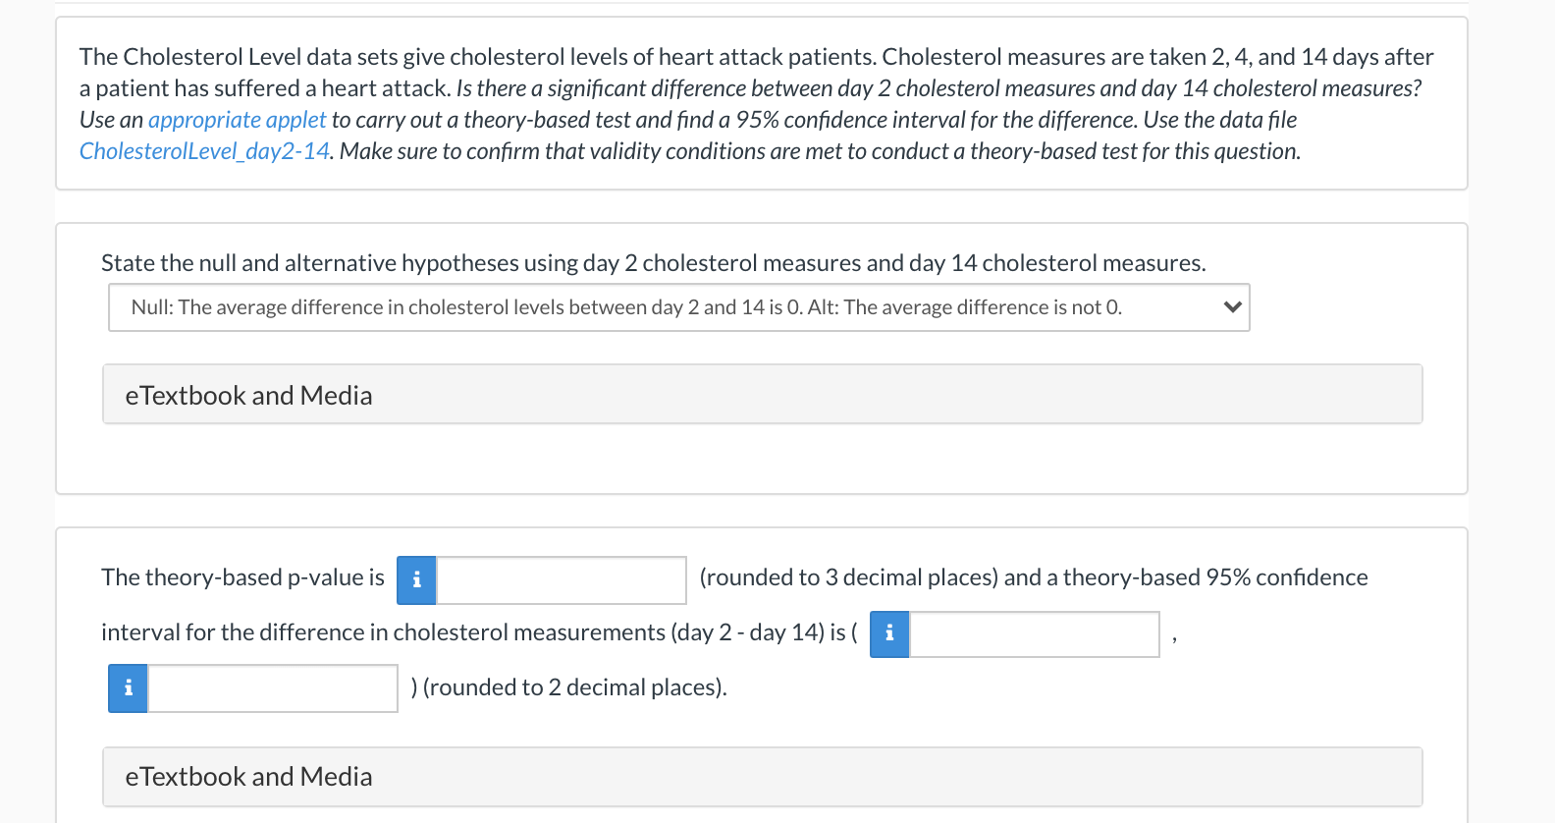The height and width of the screenshot is (823, 1555).
Task: Open the CholesterolLevel_day2-14 data file
Action: pyautogui.click(x=203, y=150)
